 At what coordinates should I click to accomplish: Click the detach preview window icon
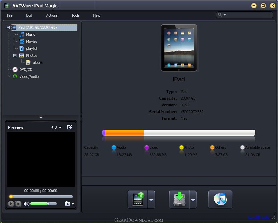tap(70, 127)
